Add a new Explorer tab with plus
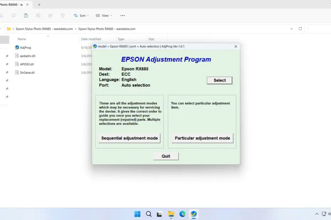 (x=39, y=5)
